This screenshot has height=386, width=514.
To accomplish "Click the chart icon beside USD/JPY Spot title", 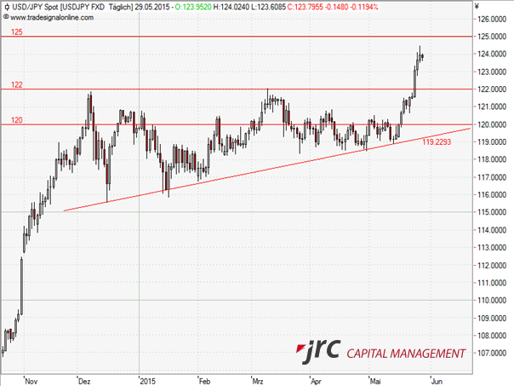I will click(5, 6).
